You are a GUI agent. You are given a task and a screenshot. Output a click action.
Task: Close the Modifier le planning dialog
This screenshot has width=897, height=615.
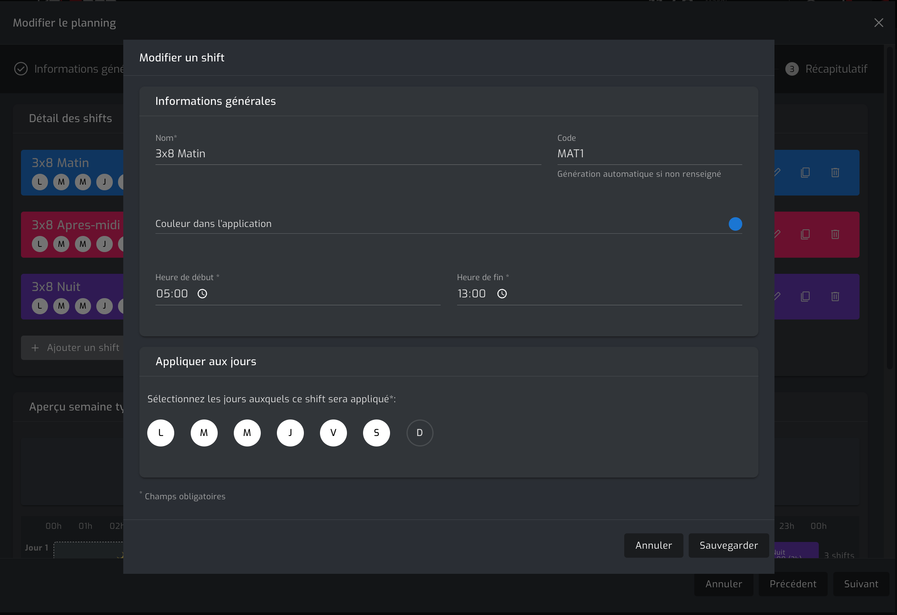point(879,23)
